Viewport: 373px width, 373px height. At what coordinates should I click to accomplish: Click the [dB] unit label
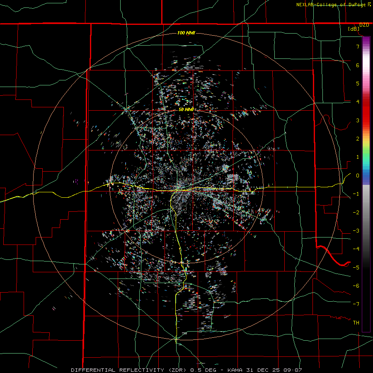pos(354,29)
